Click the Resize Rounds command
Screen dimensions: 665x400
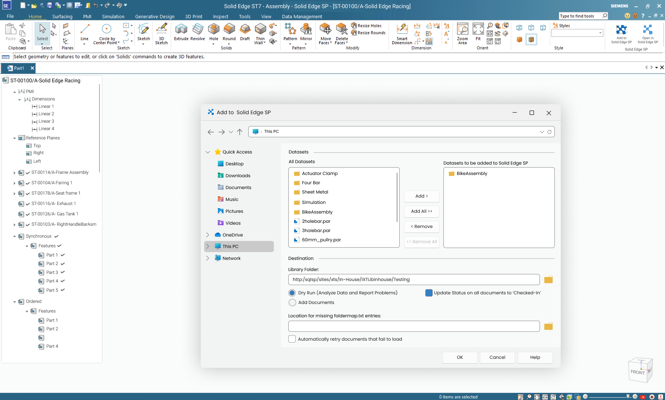click(368, 33)
